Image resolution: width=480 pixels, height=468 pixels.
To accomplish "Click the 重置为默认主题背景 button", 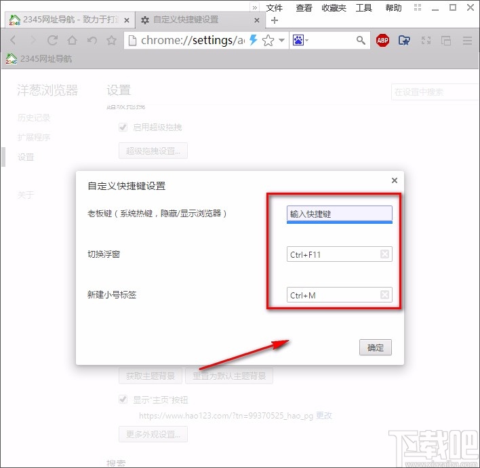I will tap(229, 376).
